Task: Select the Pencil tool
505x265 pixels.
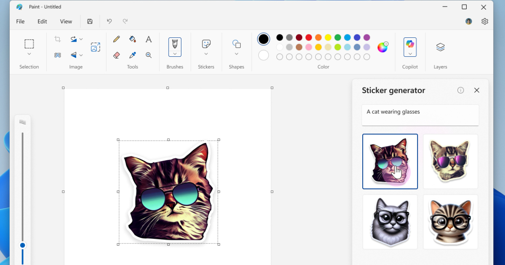Action: pos(117,39)
